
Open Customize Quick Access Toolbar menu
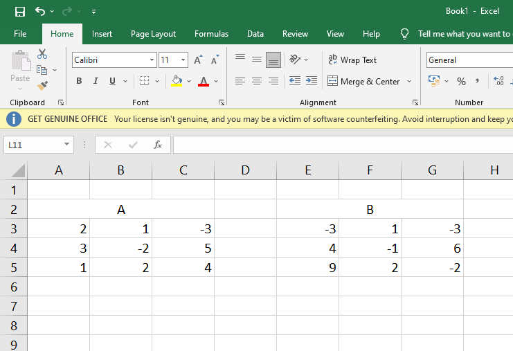point(94,12)
